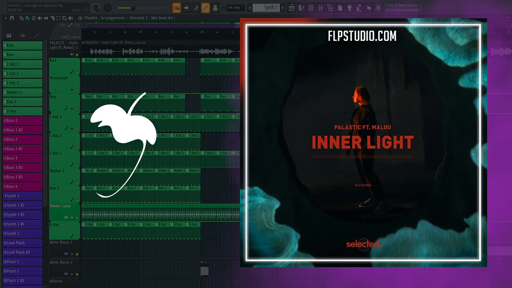
Task: Click the Plugin picker plug icon
Action: 349,8
